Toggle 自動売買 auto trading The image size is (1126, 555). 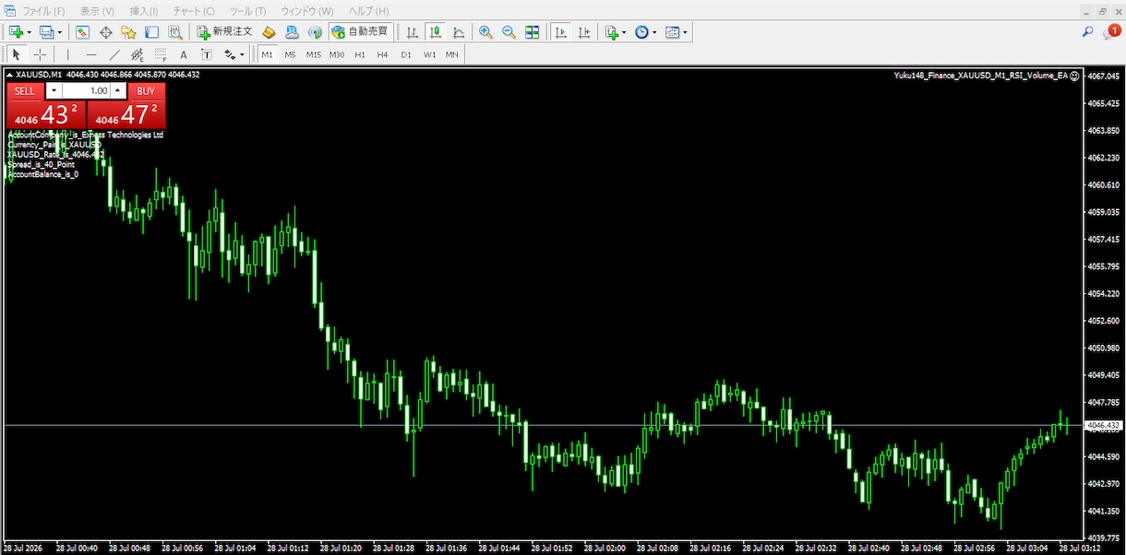click(360, 32)
